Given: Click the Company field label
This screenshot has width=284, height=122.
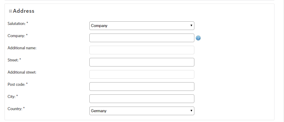Looking at the screenshot, I should pyautogui.click(x=18, y=36).
